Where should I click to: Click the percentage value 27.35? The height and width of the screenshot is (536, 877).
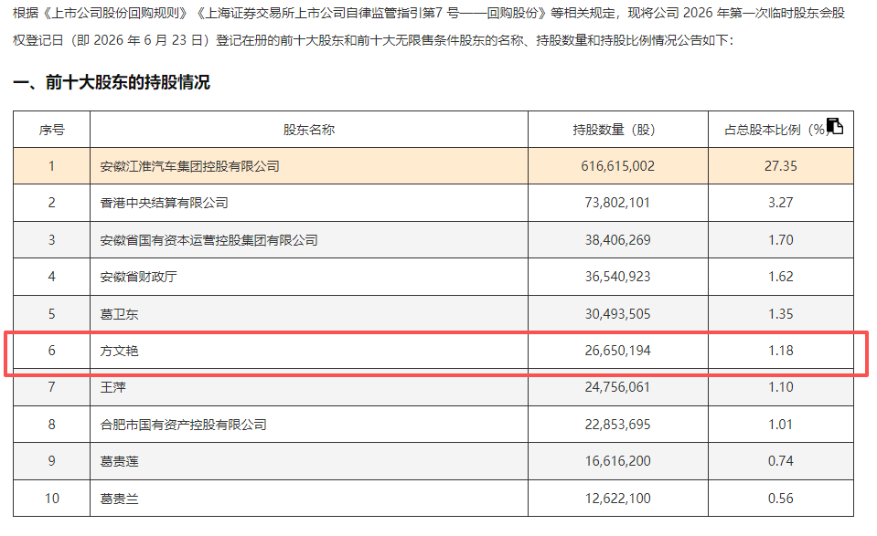781,166
